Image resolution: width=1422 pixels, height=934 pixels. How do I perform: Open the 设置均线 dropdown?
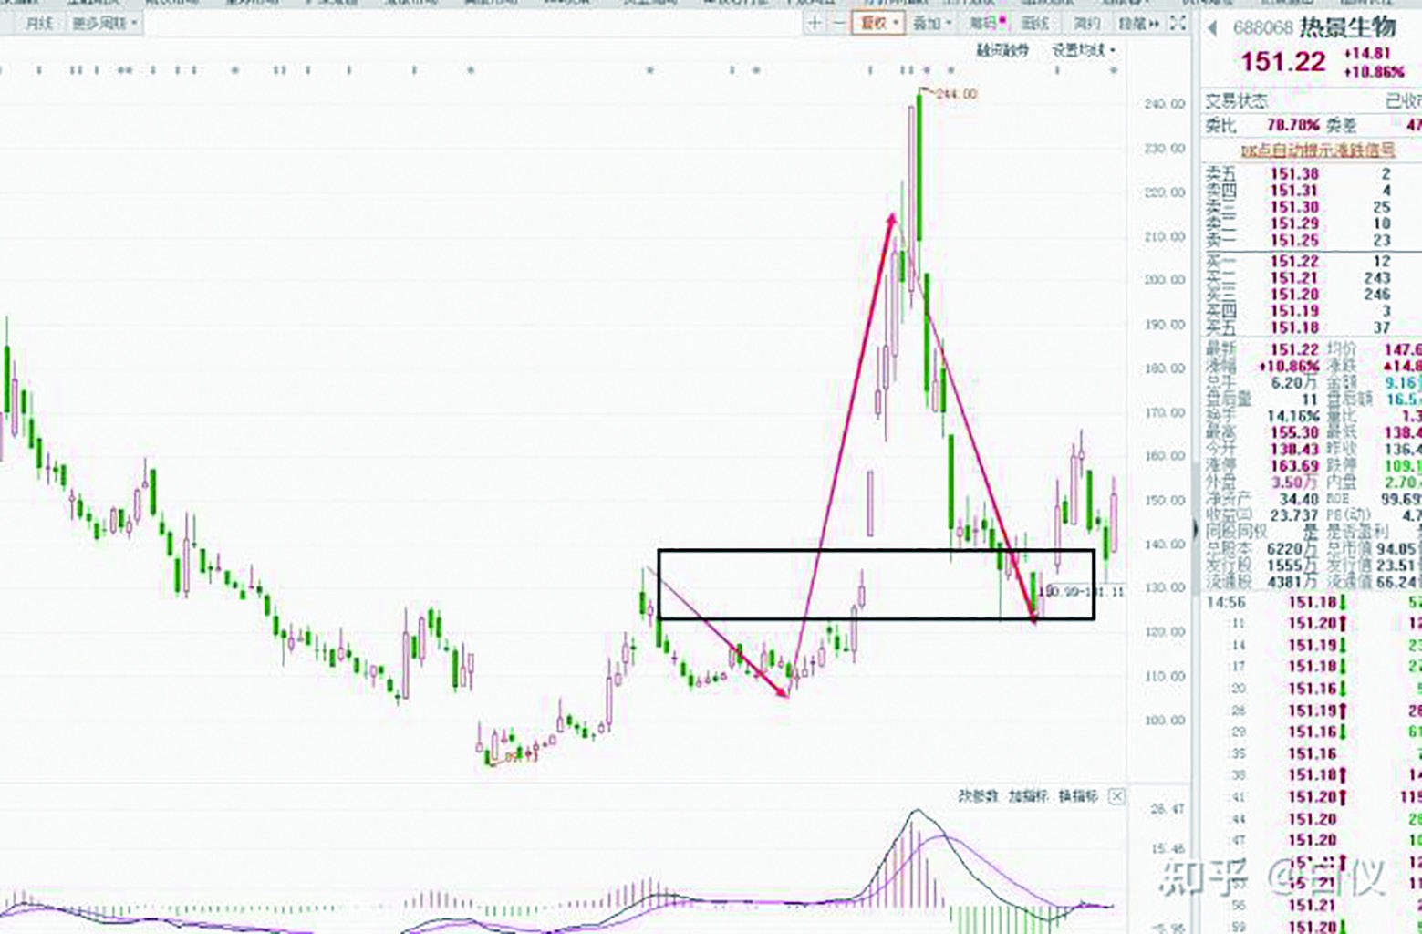click(1084, 50)
